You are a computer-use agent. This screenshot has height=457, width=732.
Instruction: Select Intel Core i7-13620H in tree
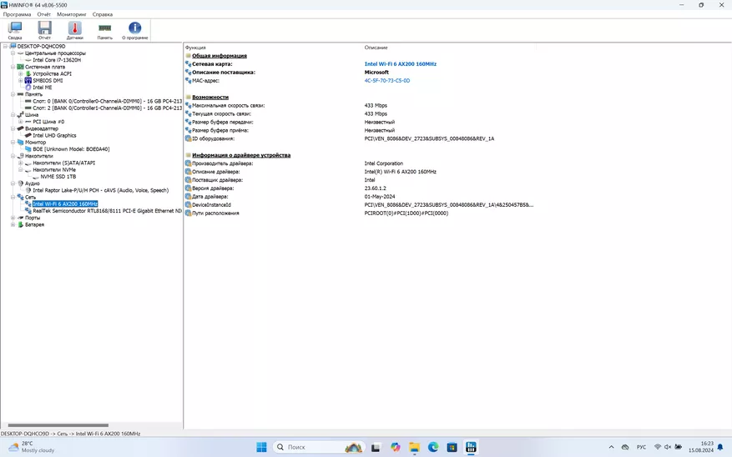coord(57,60)
